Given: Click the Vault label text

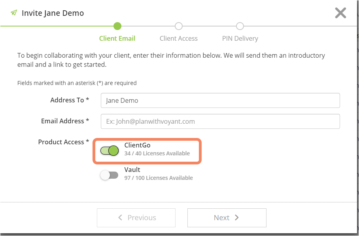Looking at the screenshot, I should [x=132, y=170].
